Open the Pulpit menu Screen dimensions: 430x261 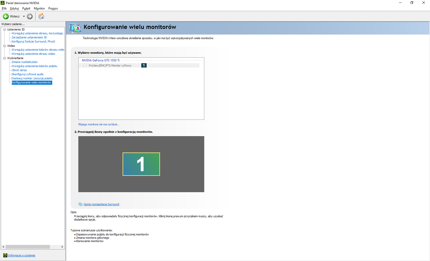(26, 8)
